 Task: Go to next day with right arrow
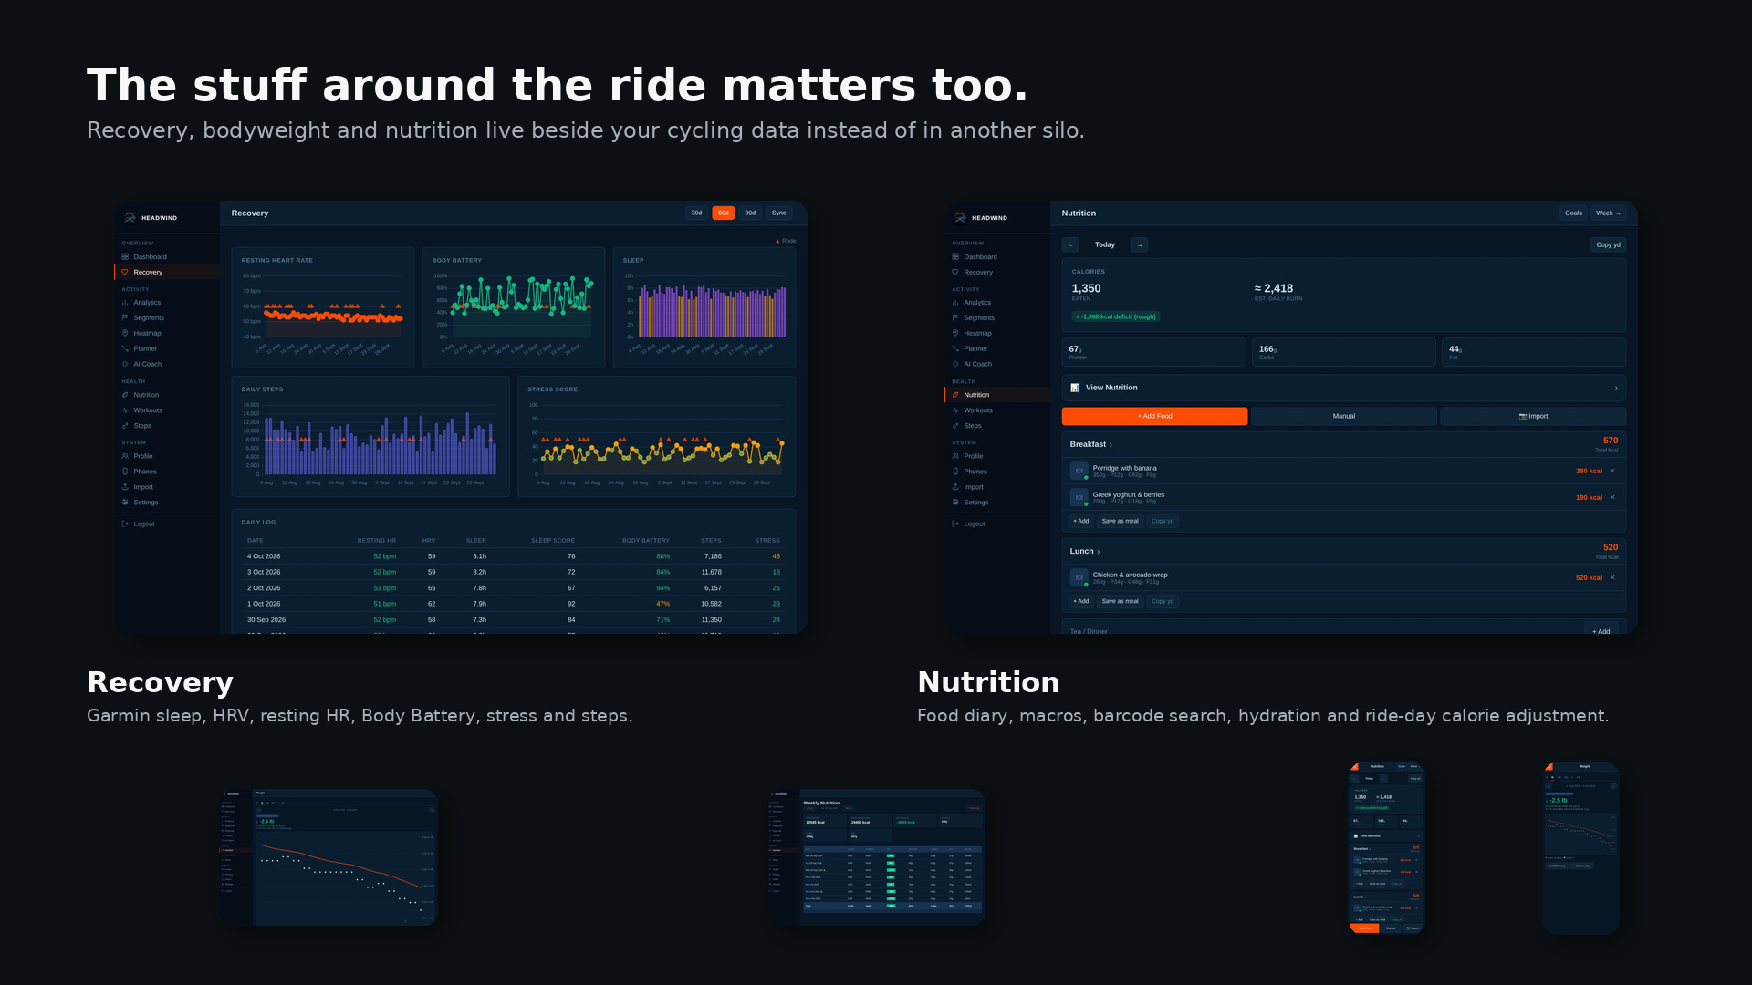(x=1140, y=245)
